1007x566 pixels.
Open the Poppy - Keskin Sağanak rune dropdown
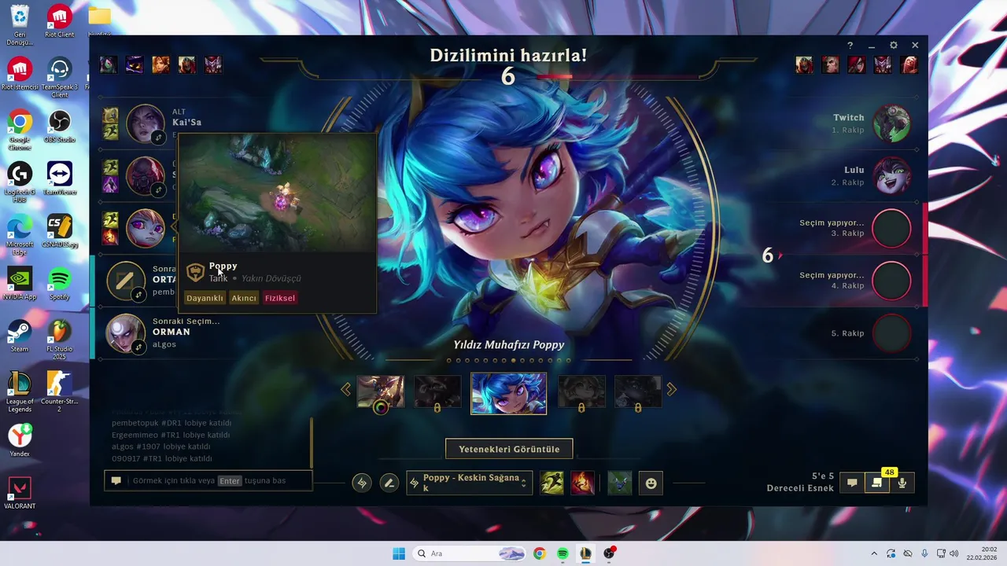coord(470,483)
